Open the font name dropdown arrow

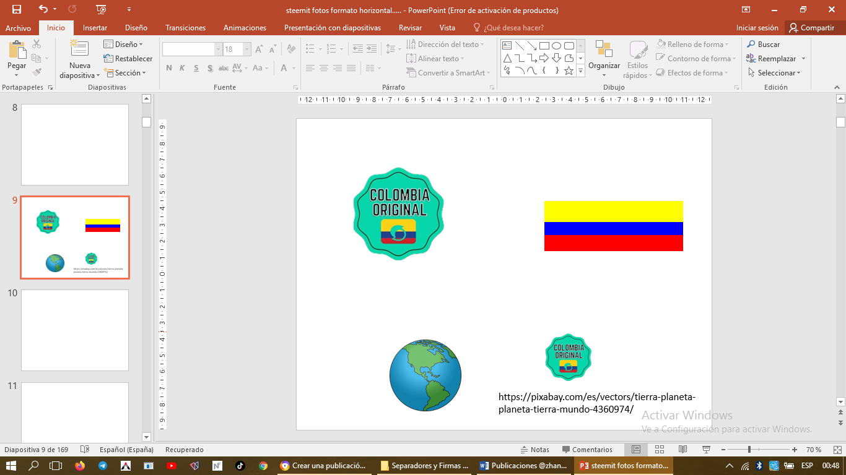point(218,49)
